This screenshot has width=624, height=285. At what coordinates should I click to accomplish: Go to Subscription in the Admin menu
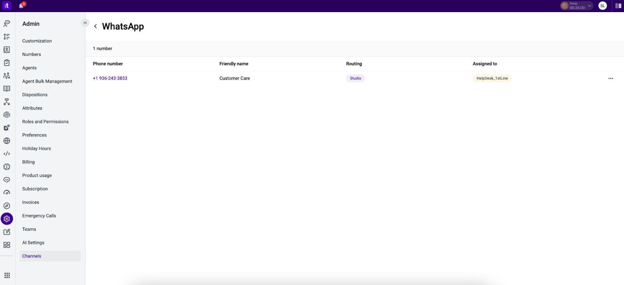(x=35, y=189)
